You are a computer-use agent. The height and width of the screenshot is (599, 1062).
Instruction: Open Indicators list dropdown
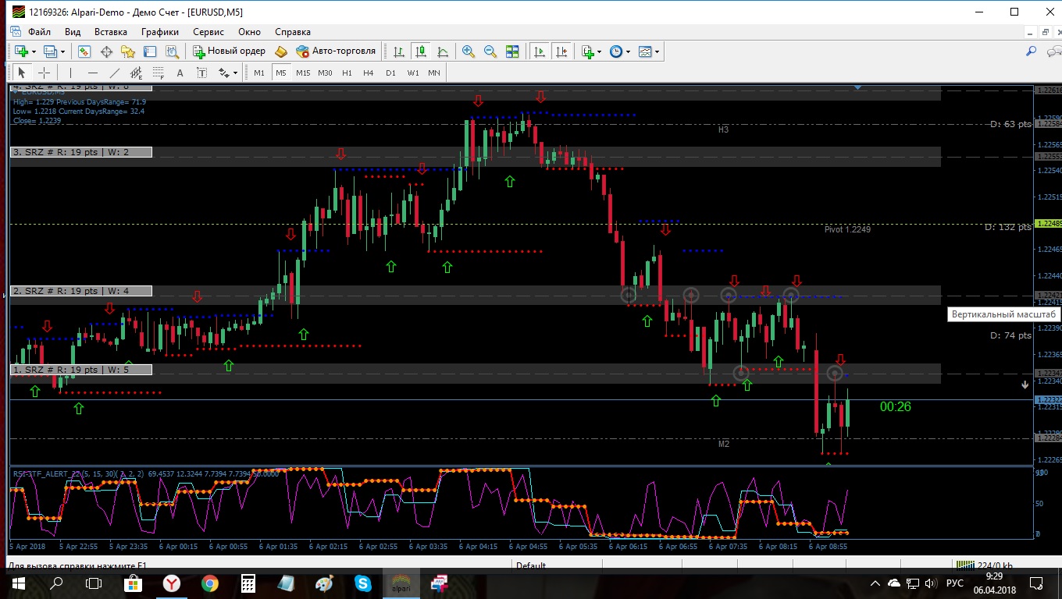(x=599, y=51)
